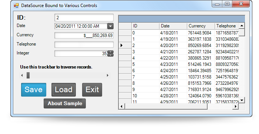Click the date cell 4/27/2011
The width and height of the screenshot is (259, 134).
point(173,89)
